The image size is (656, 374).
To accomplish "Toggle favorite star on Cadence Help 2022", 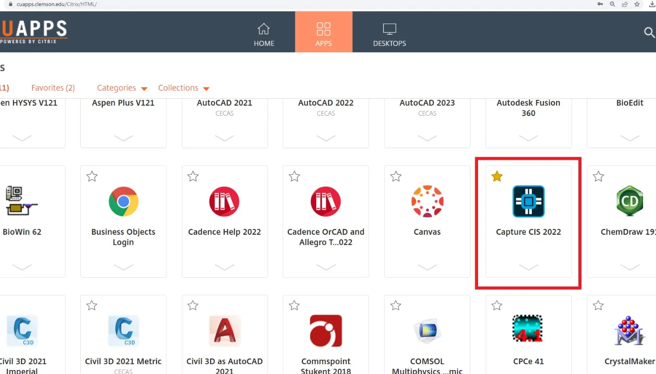I will click(193, 177).
